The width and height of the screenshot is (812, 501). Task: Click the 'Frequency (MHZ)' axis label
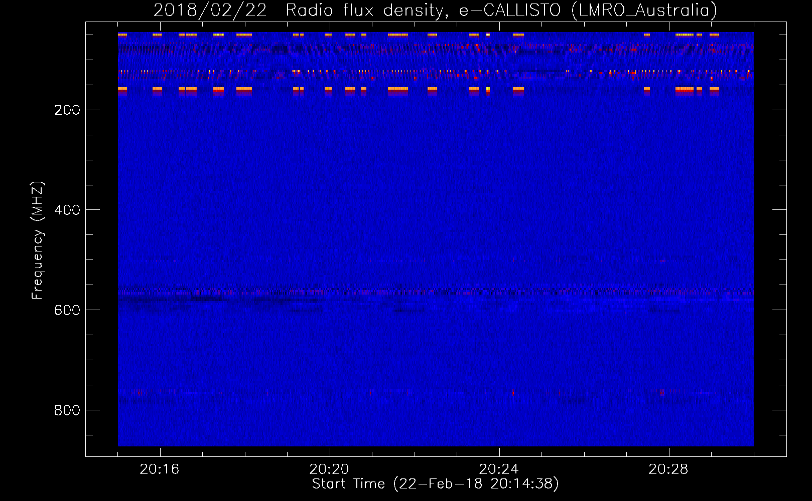[x=38, y=240]
